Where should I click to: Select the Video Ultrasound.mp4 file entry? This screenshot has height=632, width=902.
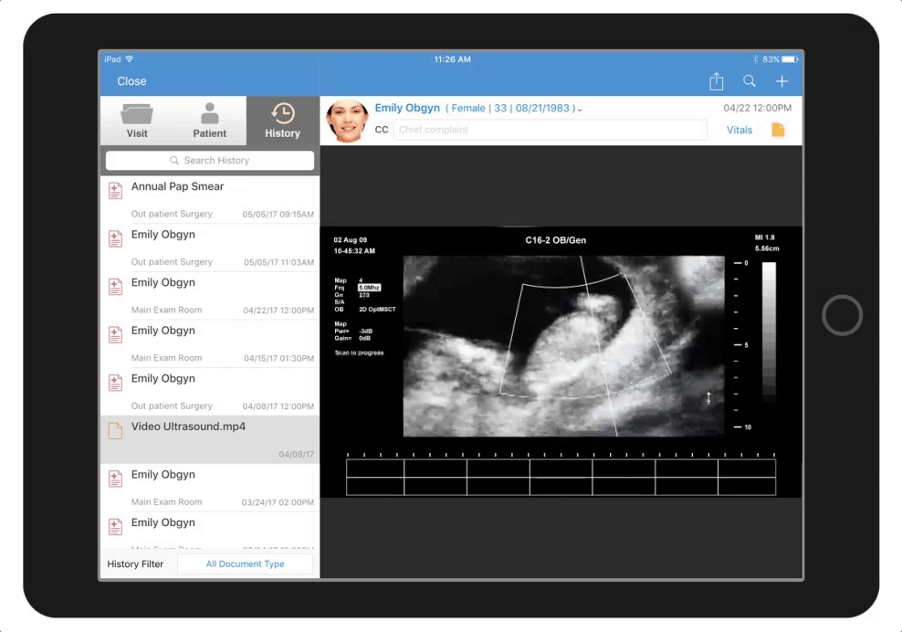click(x=210, y=440)
